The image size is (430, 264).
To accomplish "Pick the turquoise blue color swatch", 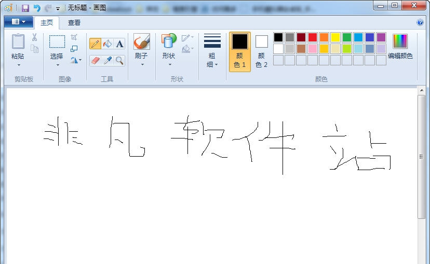I will pyautogui.click(x=358, y=37).
